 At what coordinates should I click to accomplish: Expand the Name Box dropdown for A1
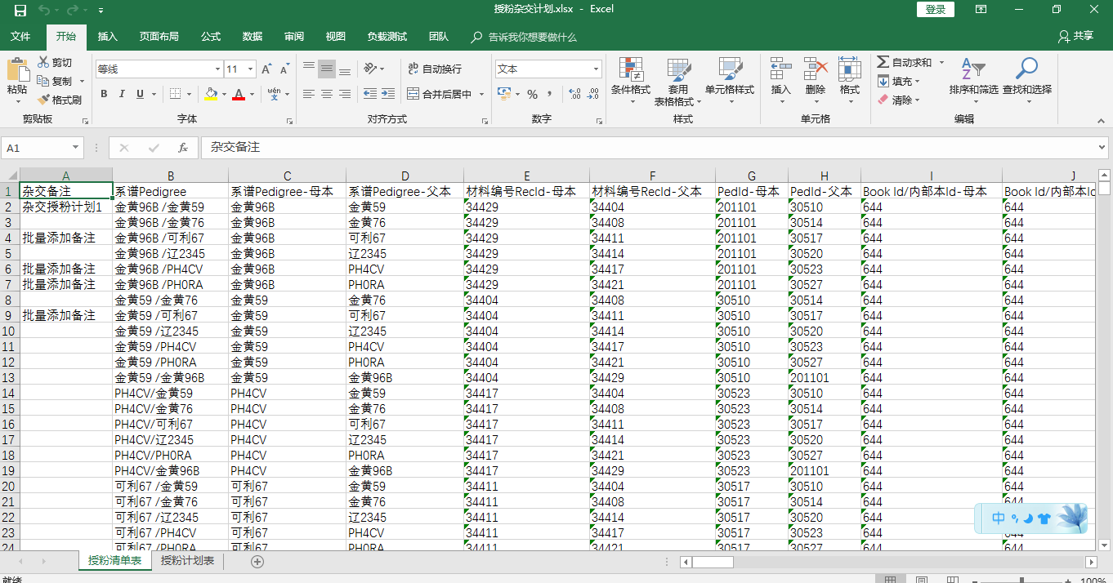pyautogui.click(x=76, y=148)
